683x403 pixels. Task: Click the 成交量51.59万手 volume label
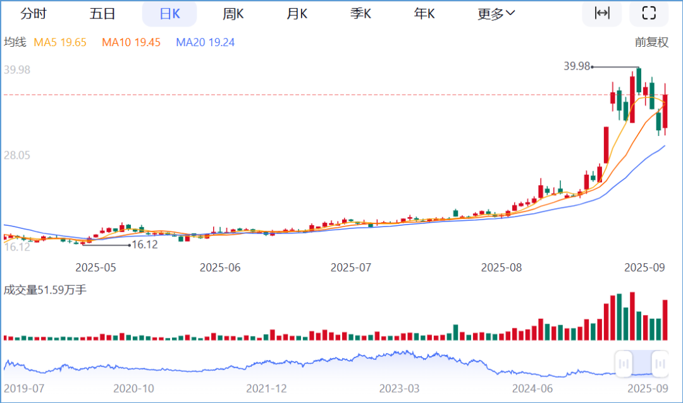45,290
